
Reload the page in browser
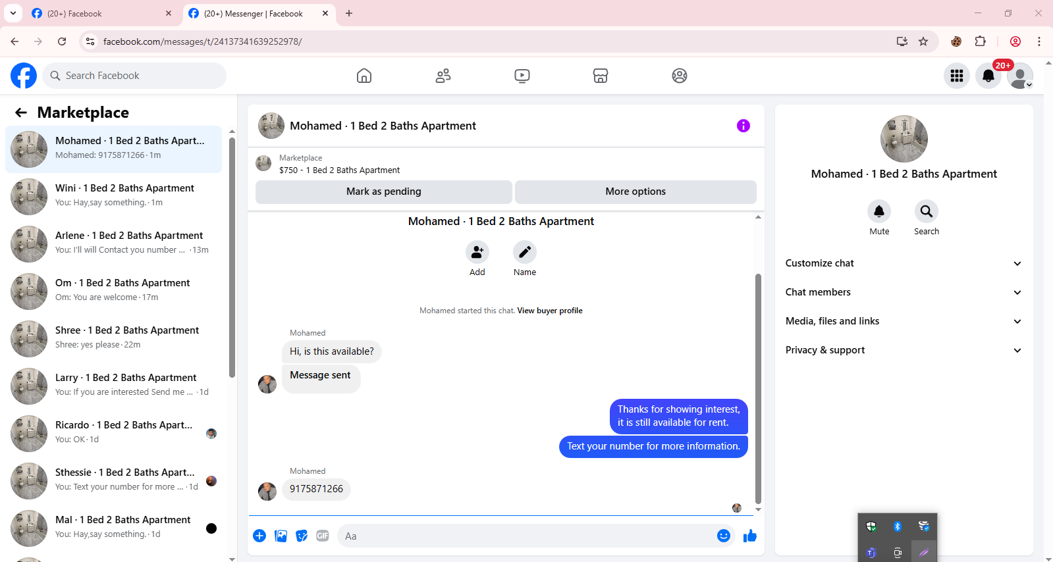[62, 41]
